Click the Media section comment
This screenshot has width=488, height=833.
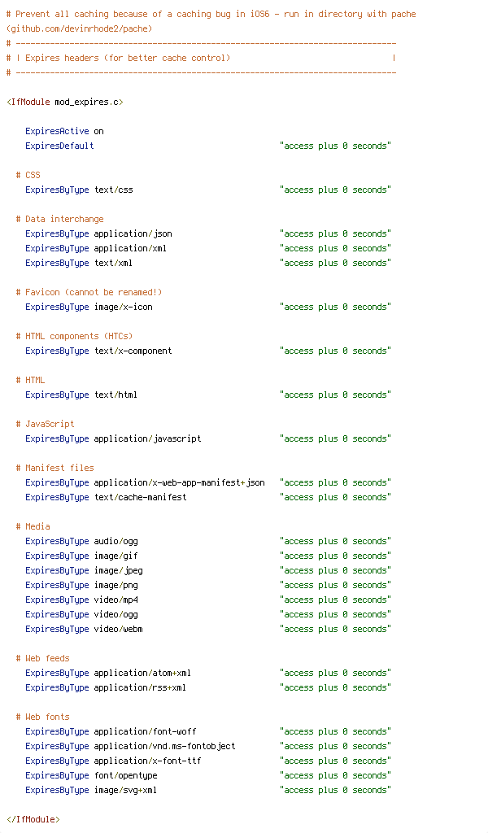33,526
